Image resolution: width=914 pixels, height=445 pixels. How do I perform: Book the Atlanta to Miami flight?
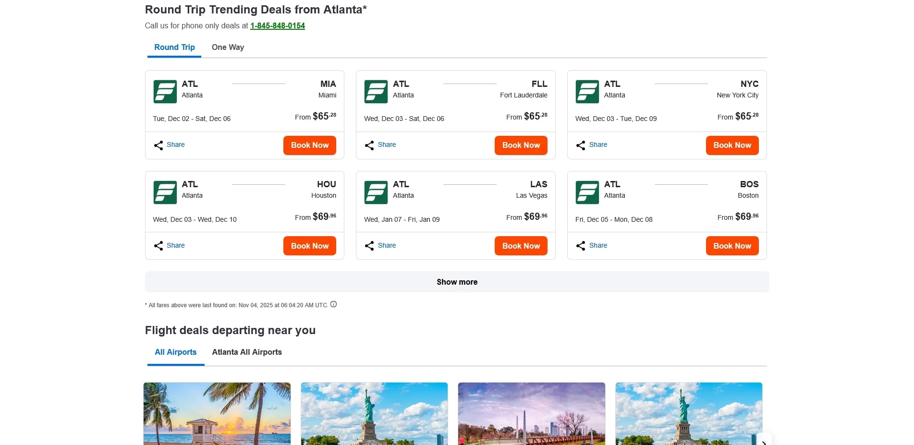(310, 145)
